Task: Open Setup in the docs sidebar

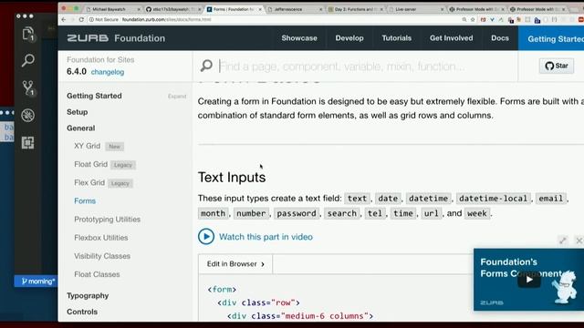Action: pyautogui.click(x=77, y=112)
